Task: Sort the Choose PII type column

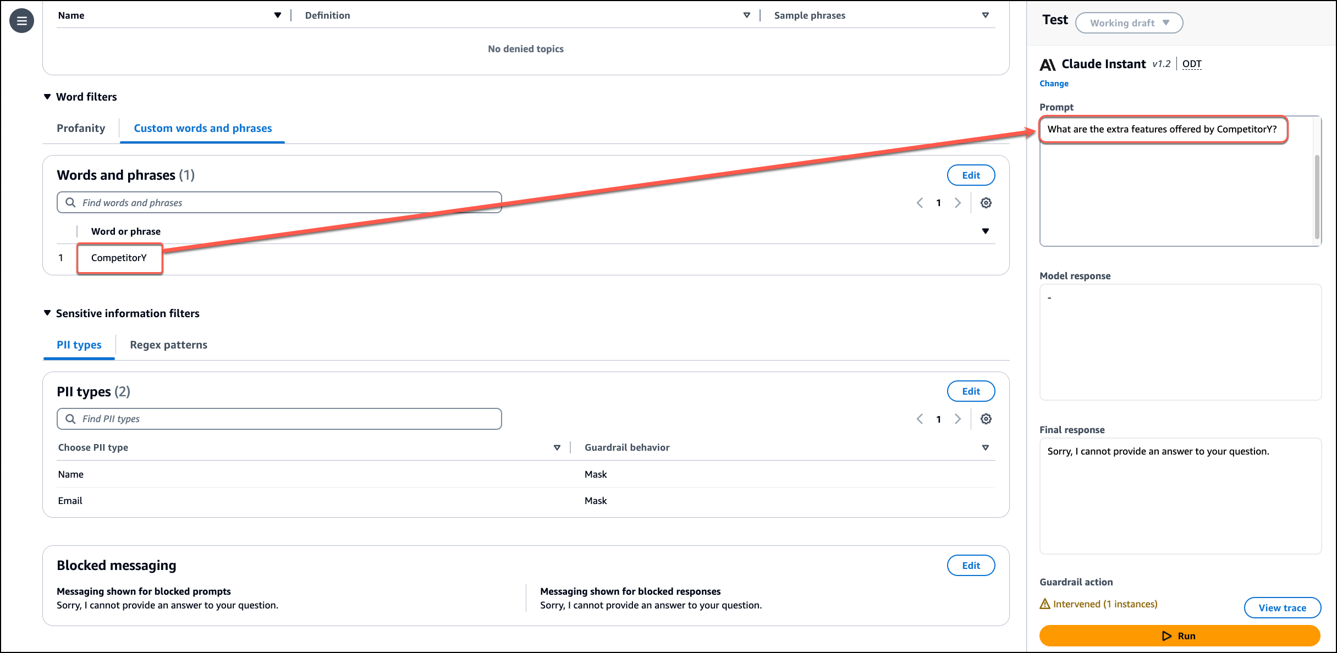Action: tap(557, 447)
